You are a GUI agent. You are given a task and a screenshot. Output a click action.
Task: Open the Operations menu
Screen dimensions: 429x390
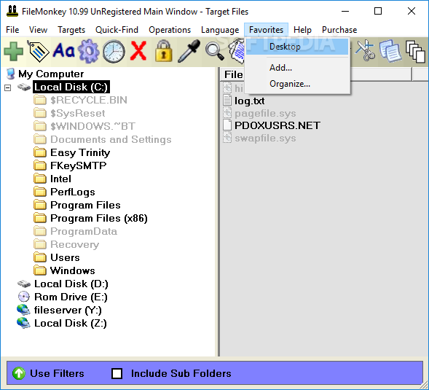point(170,30)
